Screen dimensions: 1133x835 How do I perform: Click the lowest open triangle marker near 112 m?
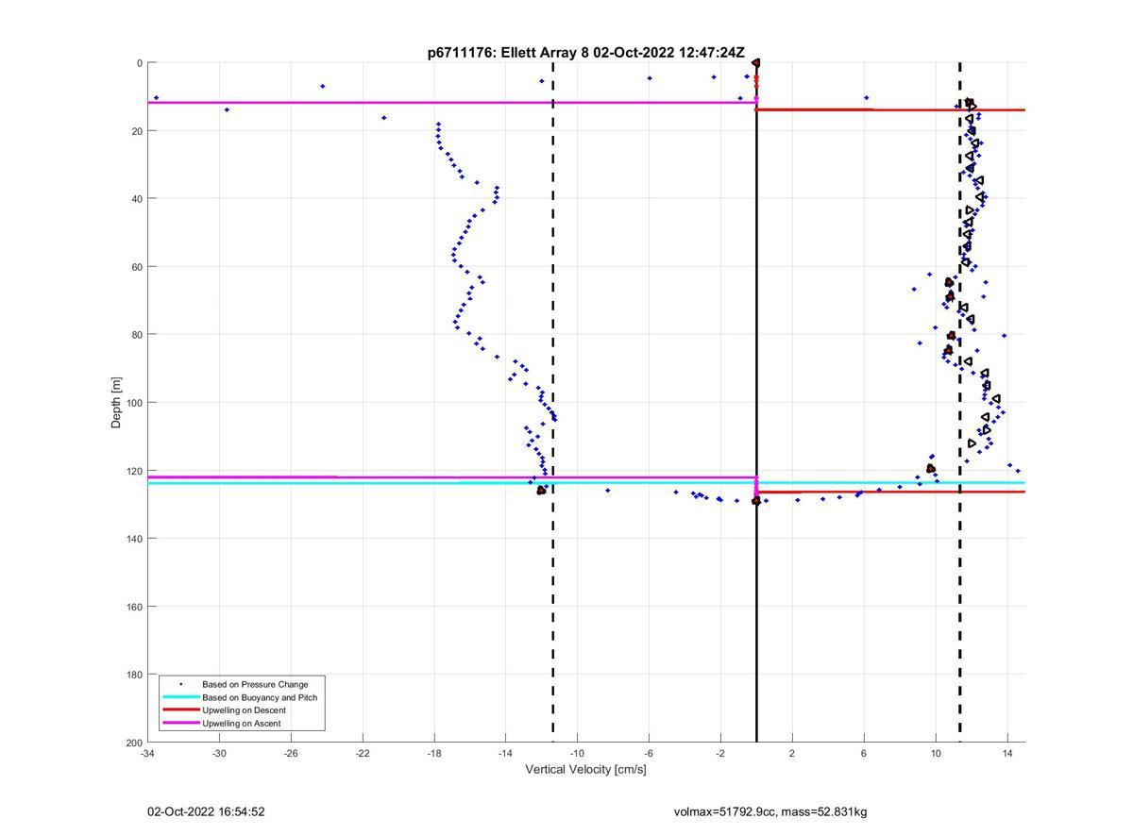[x=972, y=443]
